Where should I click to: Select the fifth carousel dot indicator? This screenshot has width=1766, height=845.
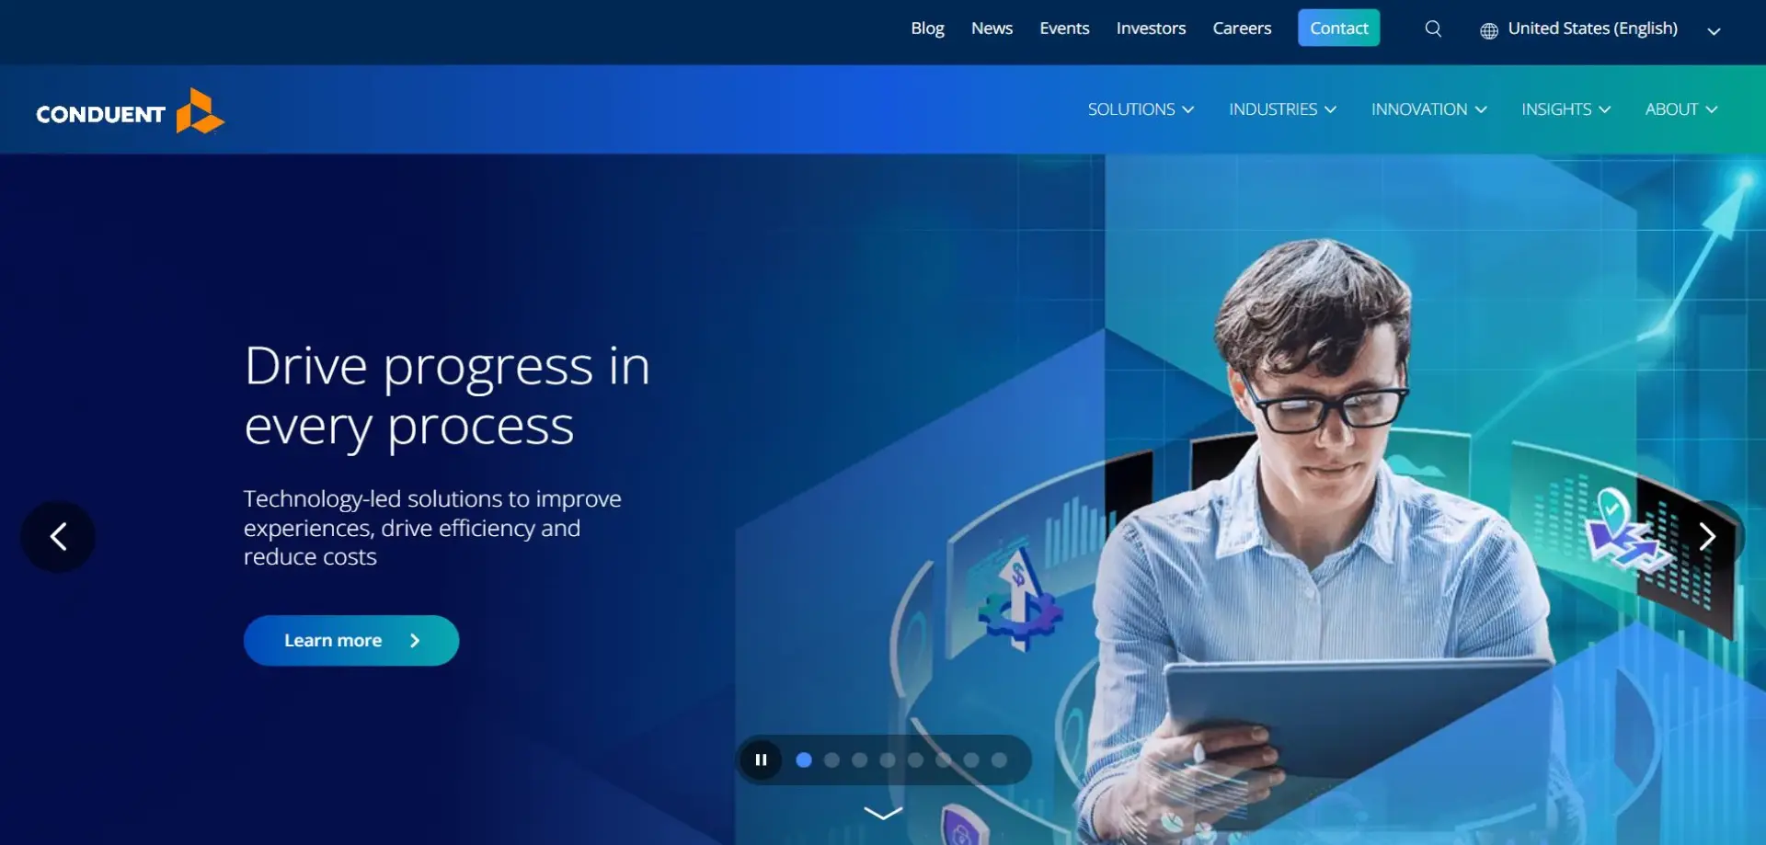[915, 759]
